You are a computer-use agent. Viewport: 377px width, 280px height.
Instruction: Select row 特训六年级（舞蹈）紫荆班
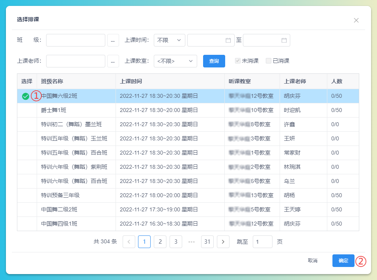pyautogui.click(x=188, y=167)
